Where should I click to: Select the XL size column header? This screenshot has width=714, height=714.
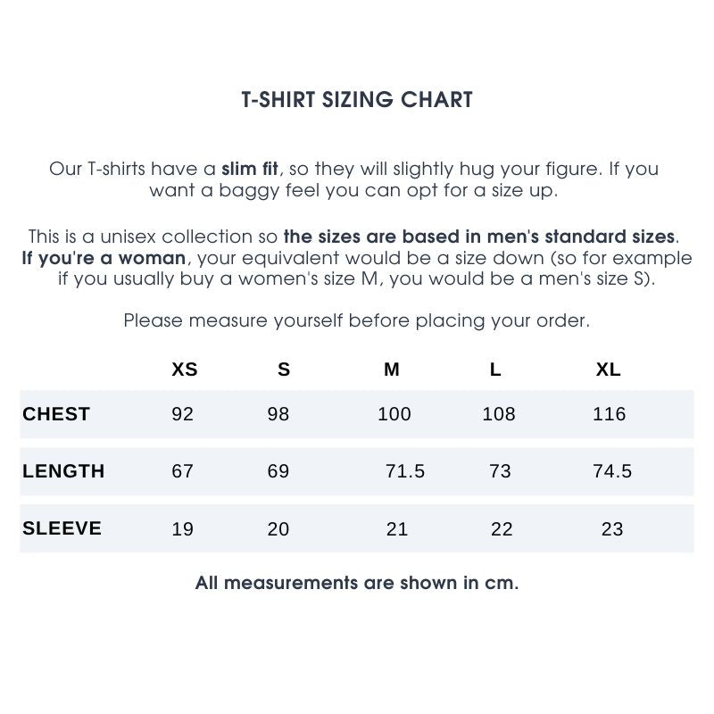pos(609,369)
